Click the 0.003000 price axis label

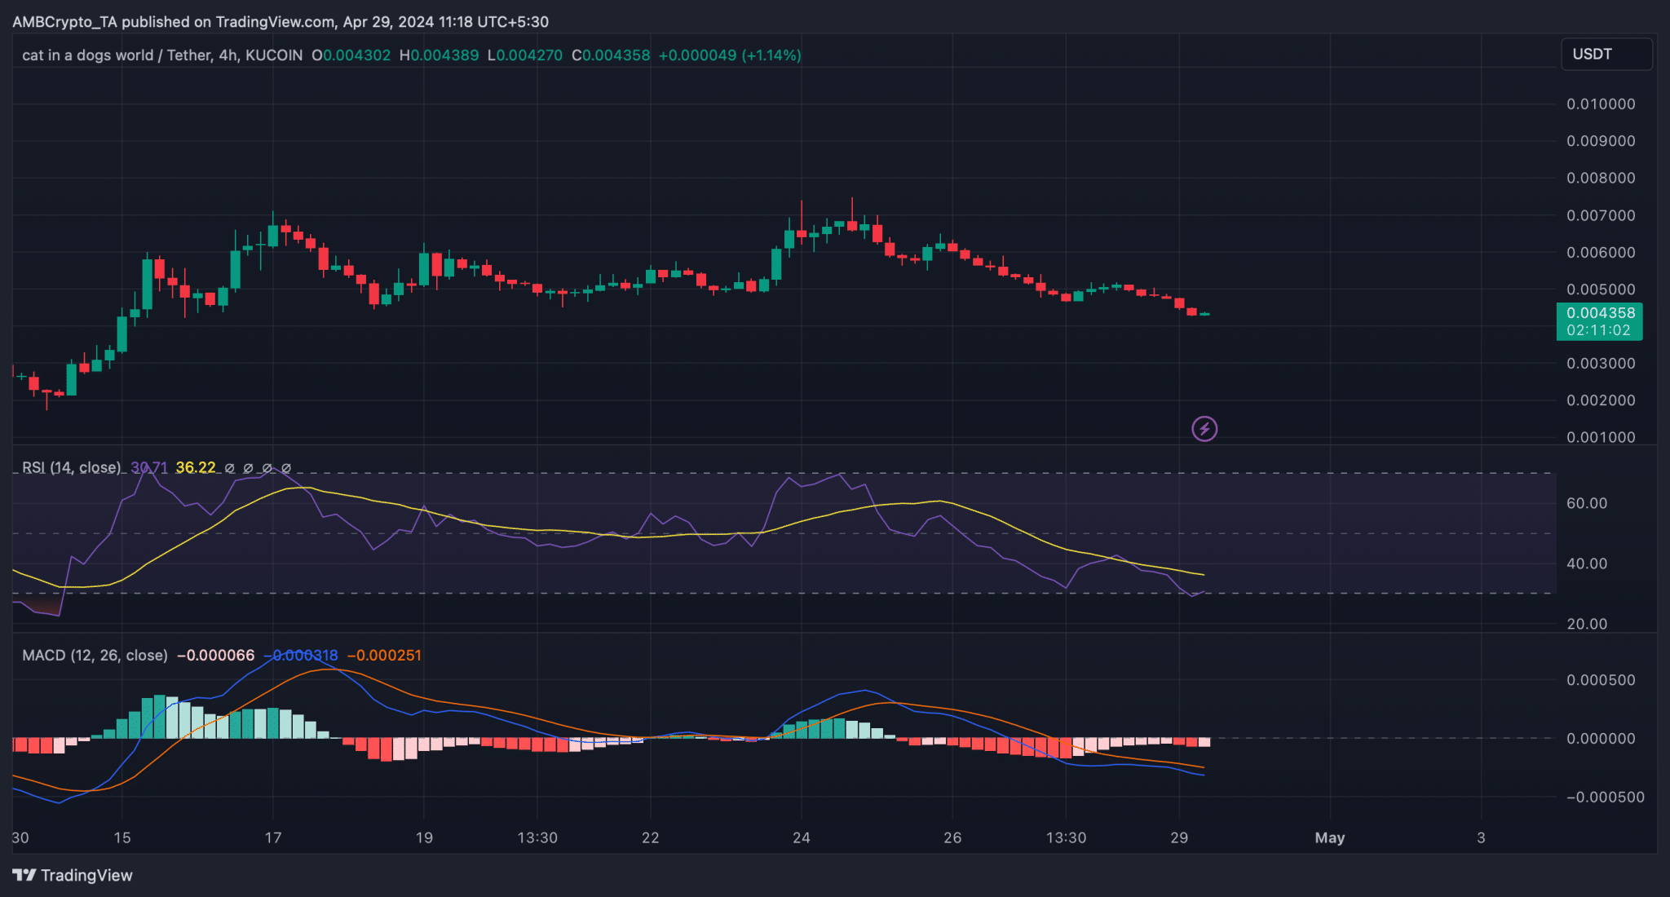(x=1601, y=364)
